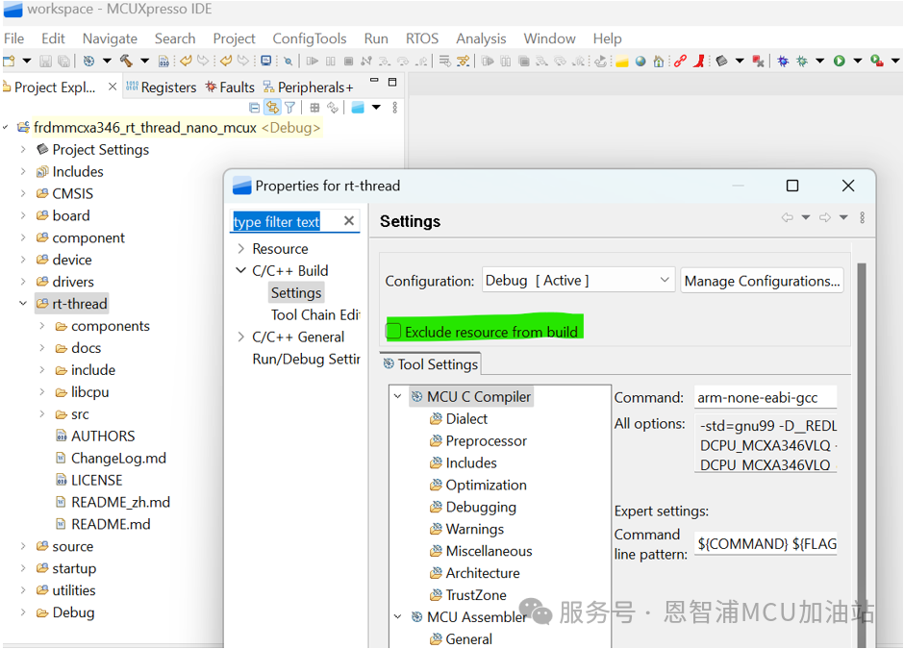Click the build hammer icon in toolbar
This screenshot has height=649, width=904.
pos(125,61)
